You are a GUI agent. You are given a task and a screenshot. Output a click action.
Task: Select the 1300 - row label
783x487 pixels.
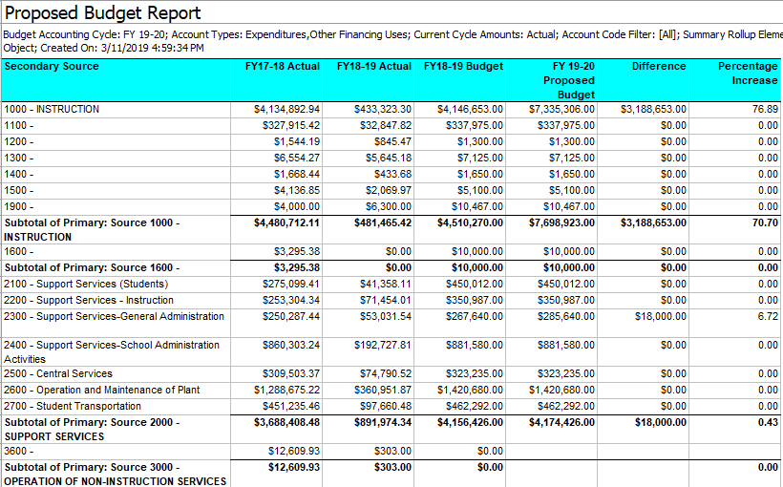[x=18, y=159]
